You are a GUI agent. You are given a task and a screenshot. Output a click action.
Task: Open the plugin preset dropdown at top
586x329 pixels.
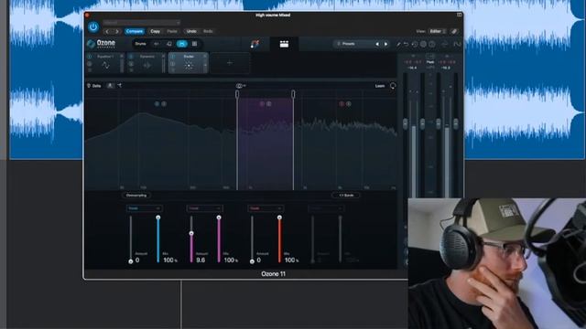[x=142, y=22]
